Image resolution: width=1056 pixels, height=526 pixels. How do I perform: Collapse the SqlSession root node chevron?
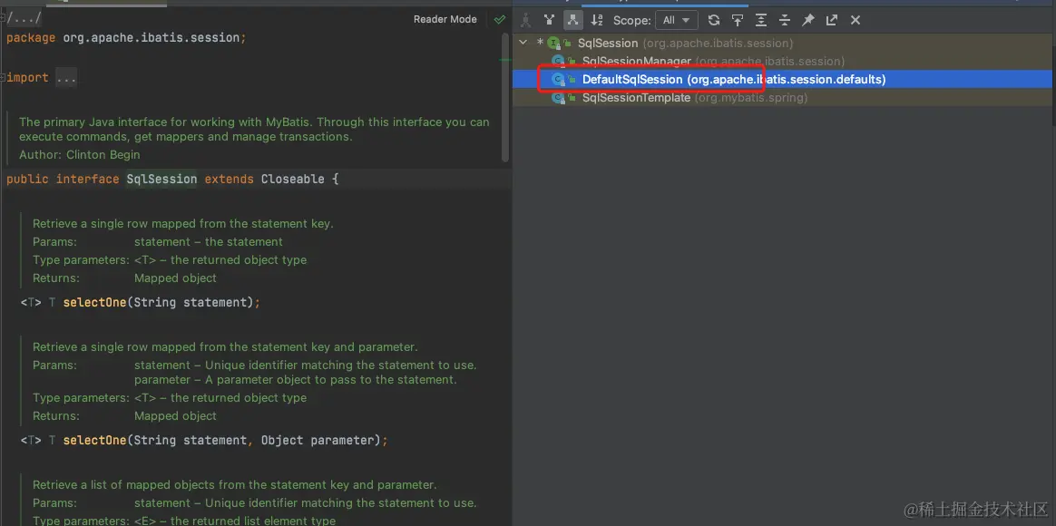point(523,43)
